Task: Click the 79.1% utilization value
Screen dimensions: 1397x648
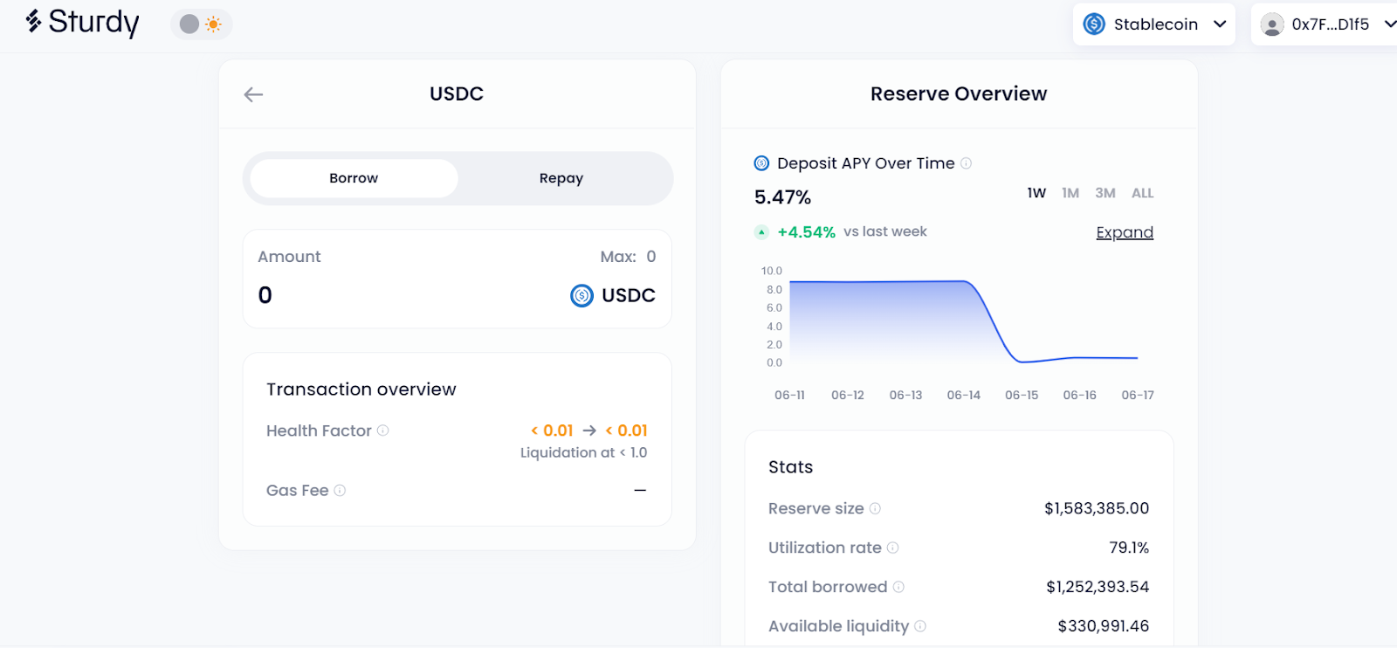Action: coord(1129,548)
